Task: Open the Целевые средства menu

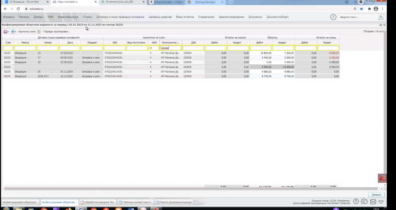Action: [160, 17]
